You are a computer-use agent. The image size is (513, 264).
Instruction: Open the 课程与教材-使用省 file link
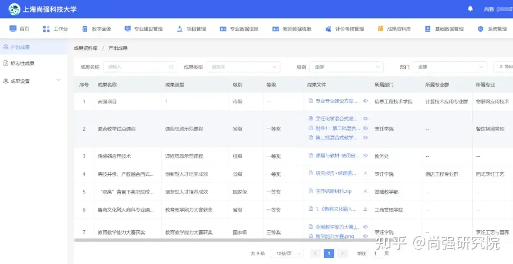[x=337, y=155]
